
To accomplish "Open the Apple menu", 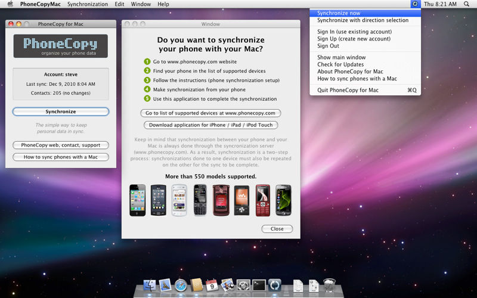I will click(10, 4).
